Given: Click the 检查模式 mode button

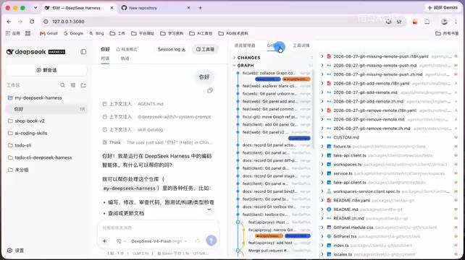Looking at the screenshot, I should (x=127, y=49).
